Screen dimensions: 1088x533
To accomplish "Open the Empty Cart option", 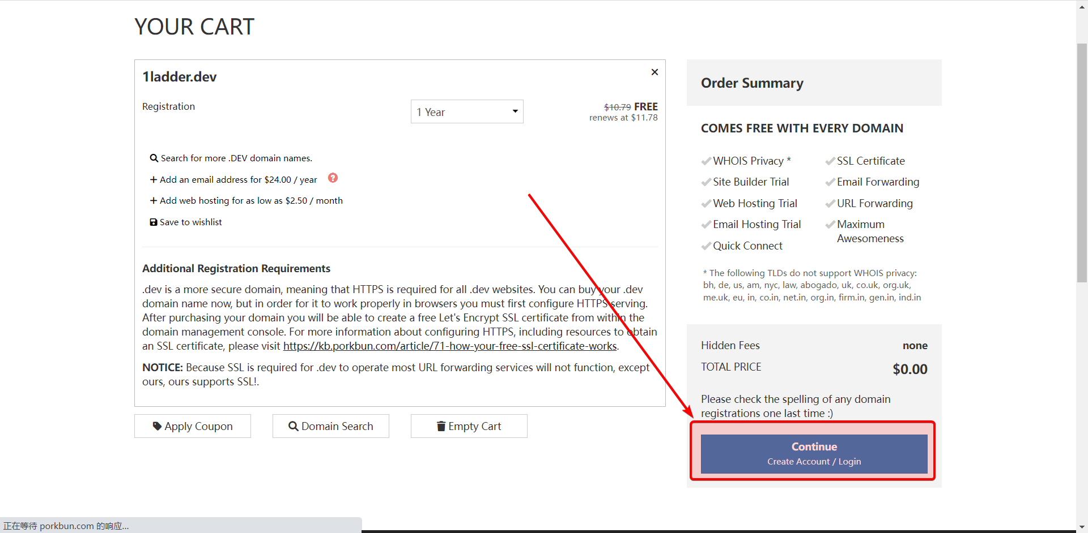I will click(x=469, y=426).
